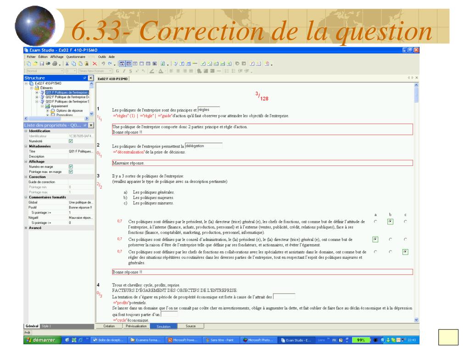Open the Affichage menu
Image resolution: width=470 pixels, height=353 pixels.
coord(57,57)
